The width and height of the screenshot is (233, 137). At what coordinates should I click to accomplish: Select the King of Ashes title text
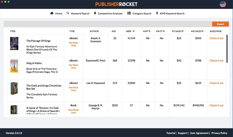tap(34, 63)
